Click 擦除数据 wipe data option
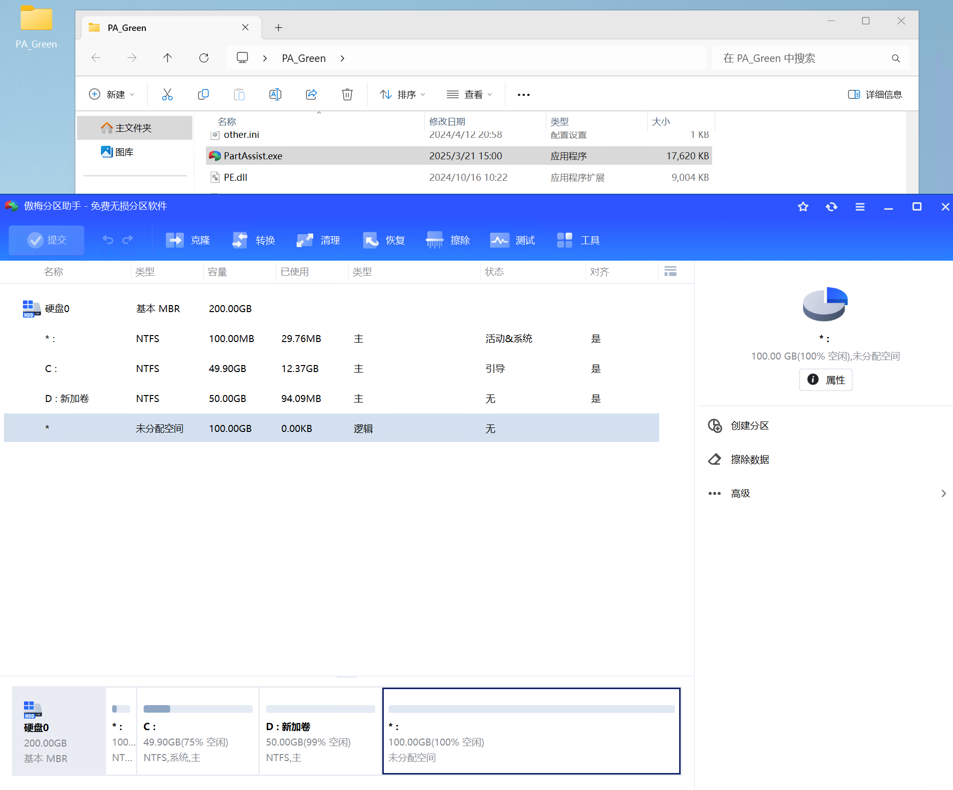Viewport: 953px width, 790px height. click(739, 459)
